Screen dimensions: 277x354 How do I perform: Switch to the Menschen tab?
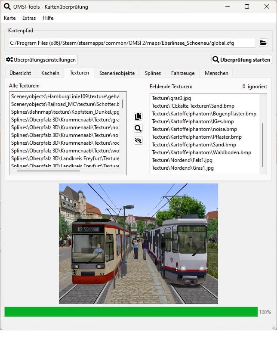[216, 73]
